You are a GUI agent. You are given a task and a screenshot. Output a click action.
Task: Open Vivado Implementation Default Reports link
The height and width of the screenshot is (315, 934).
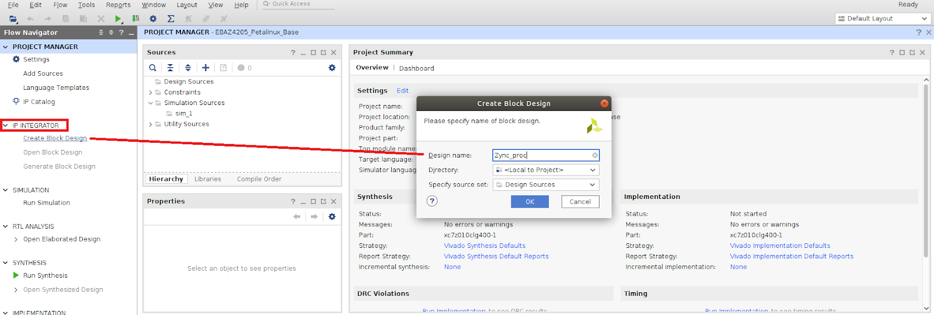click(792, 256)
